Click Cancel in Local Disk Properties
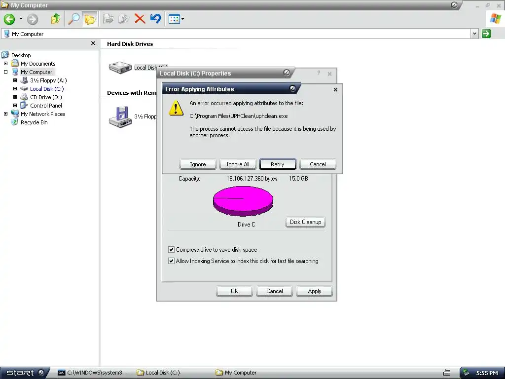 pos(274,291)
